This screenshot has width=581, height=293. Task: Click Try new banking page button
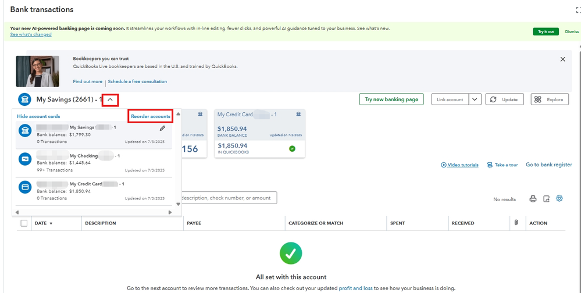click(x=391, y=99)
